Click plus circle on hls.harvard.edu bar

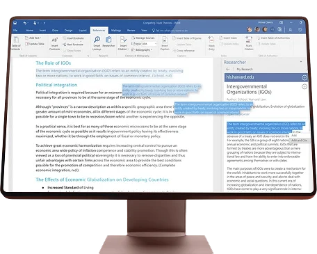304,78
